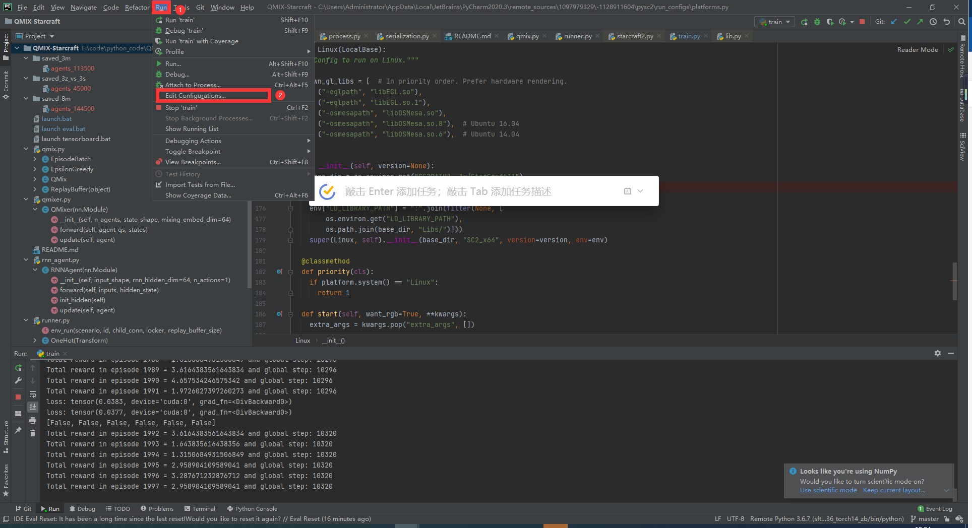Expand the task popup chevron dropdown
The image size is (972, 528).
tap(640, 191)
